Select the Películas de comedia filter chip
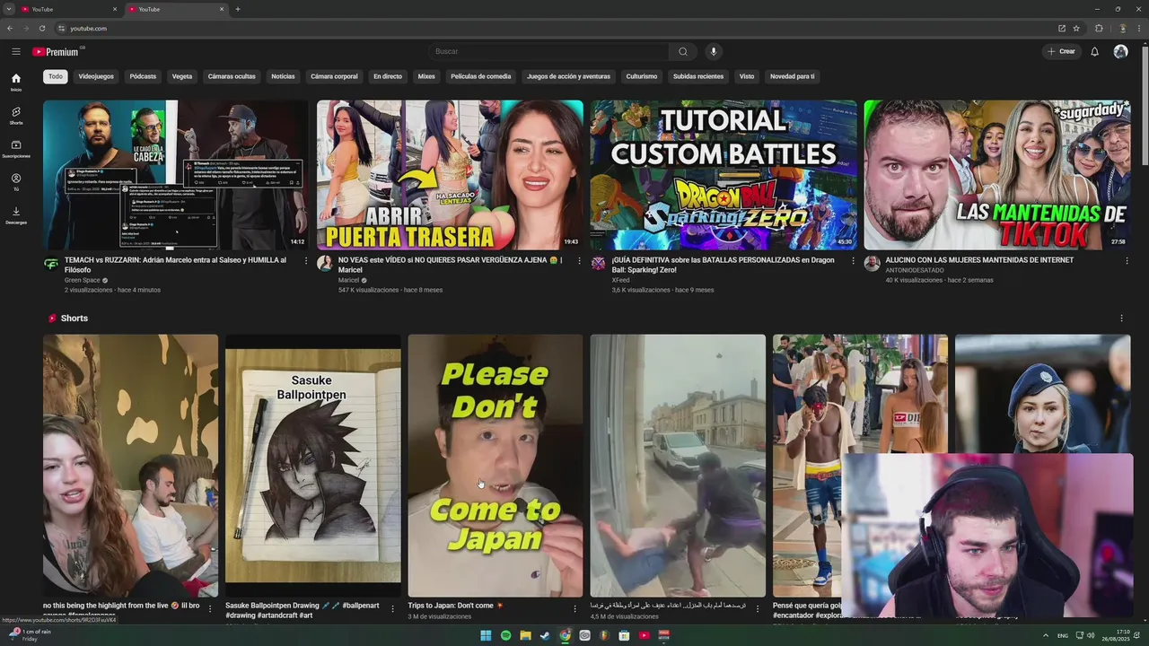 click(480, 76)
